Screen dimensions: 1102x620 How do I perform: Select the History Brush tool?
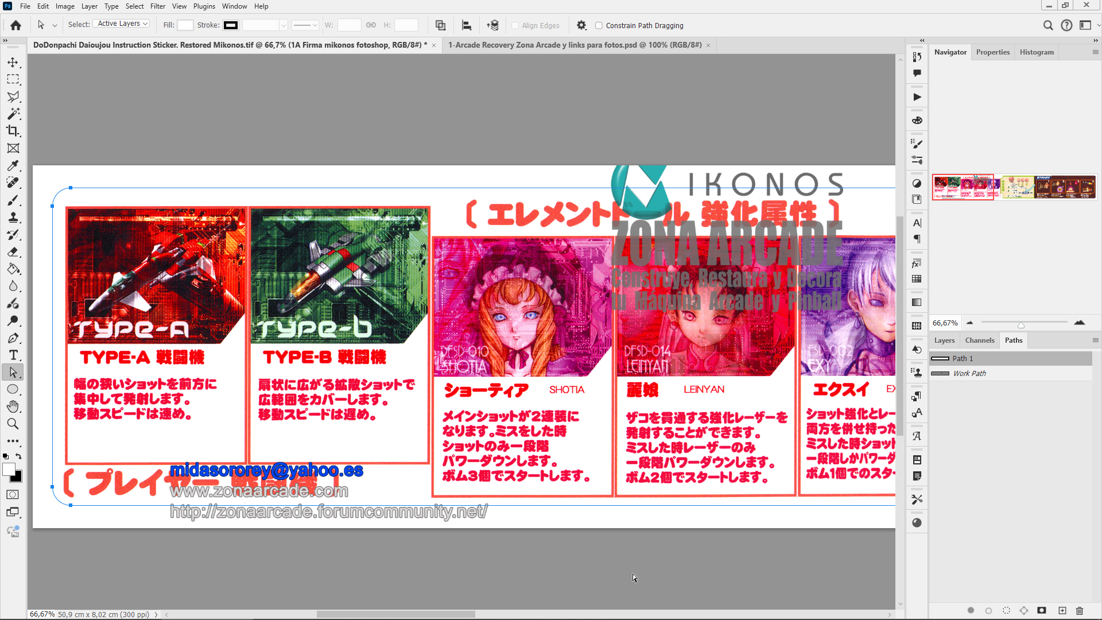(13, 234)
